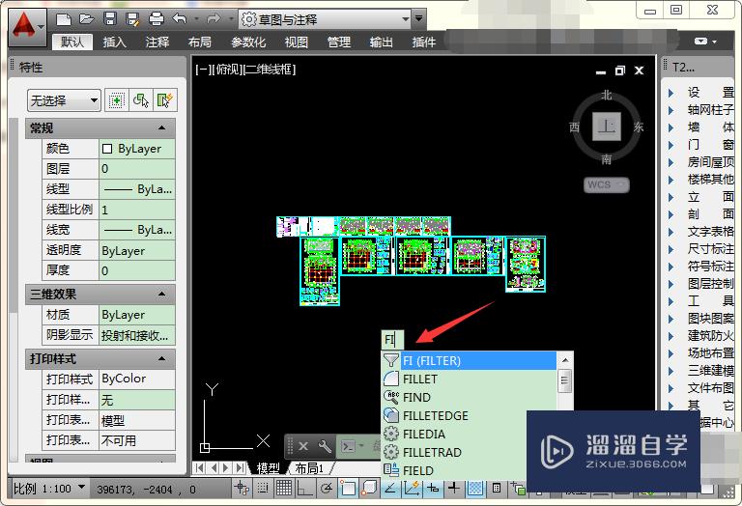The height and width of the screenshot is (506, 742).
Task: Click the FIND command icon in suggestion list
Action: coord(391,397)
